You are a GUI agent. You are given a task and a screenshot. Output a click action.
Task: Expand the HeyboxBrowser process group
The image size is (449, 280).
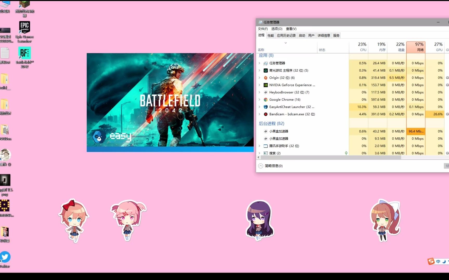259,92
